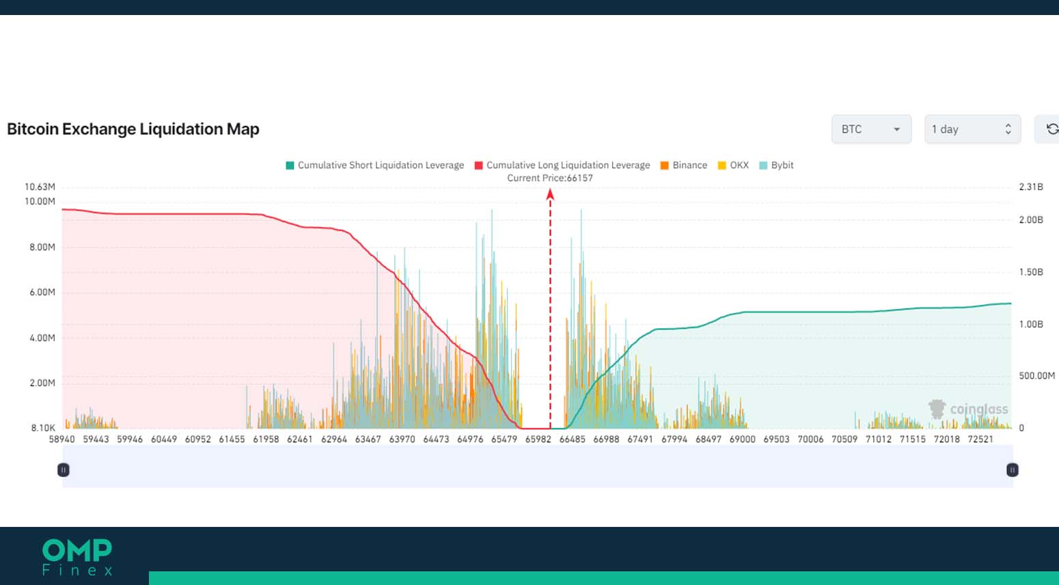The height and width of the screenshot is (585, 1059).
Task: Click the 67491 price axis label
Action: tap(640, 439)
